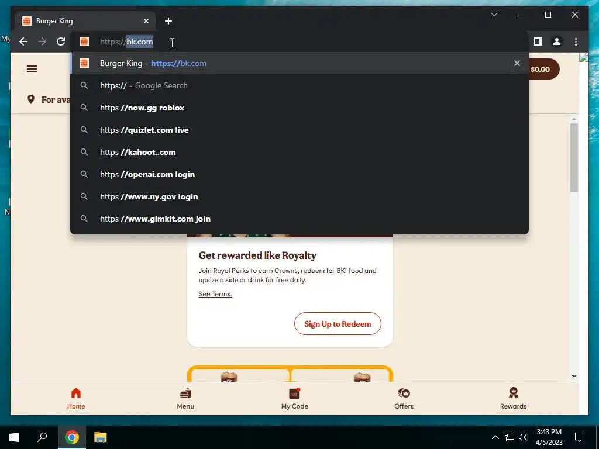Open the My Code tab
Image resolution: width=599 pixels, height=449 pixels.
pos(295,398)
